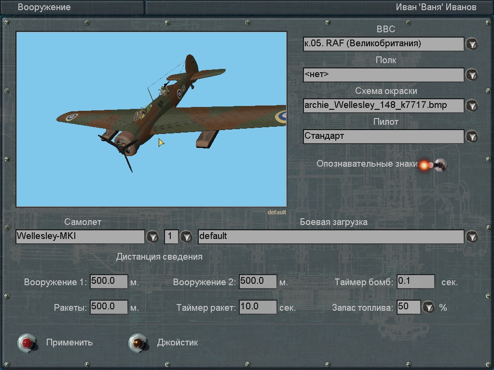This screenshot has height=370, width=494.
Task: Select the Таймер бомб input field
Action: (415, 281)
